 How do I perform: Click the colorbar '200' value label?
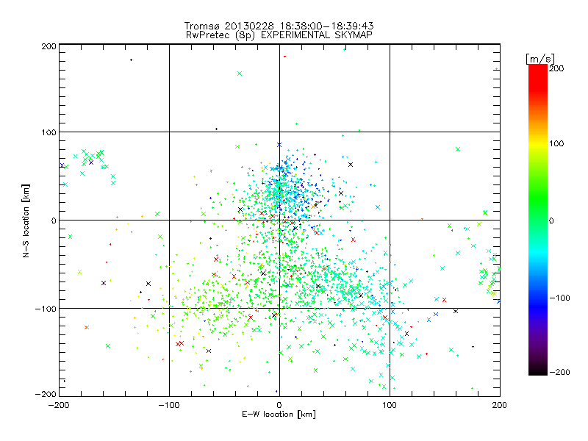coord(556,68)
